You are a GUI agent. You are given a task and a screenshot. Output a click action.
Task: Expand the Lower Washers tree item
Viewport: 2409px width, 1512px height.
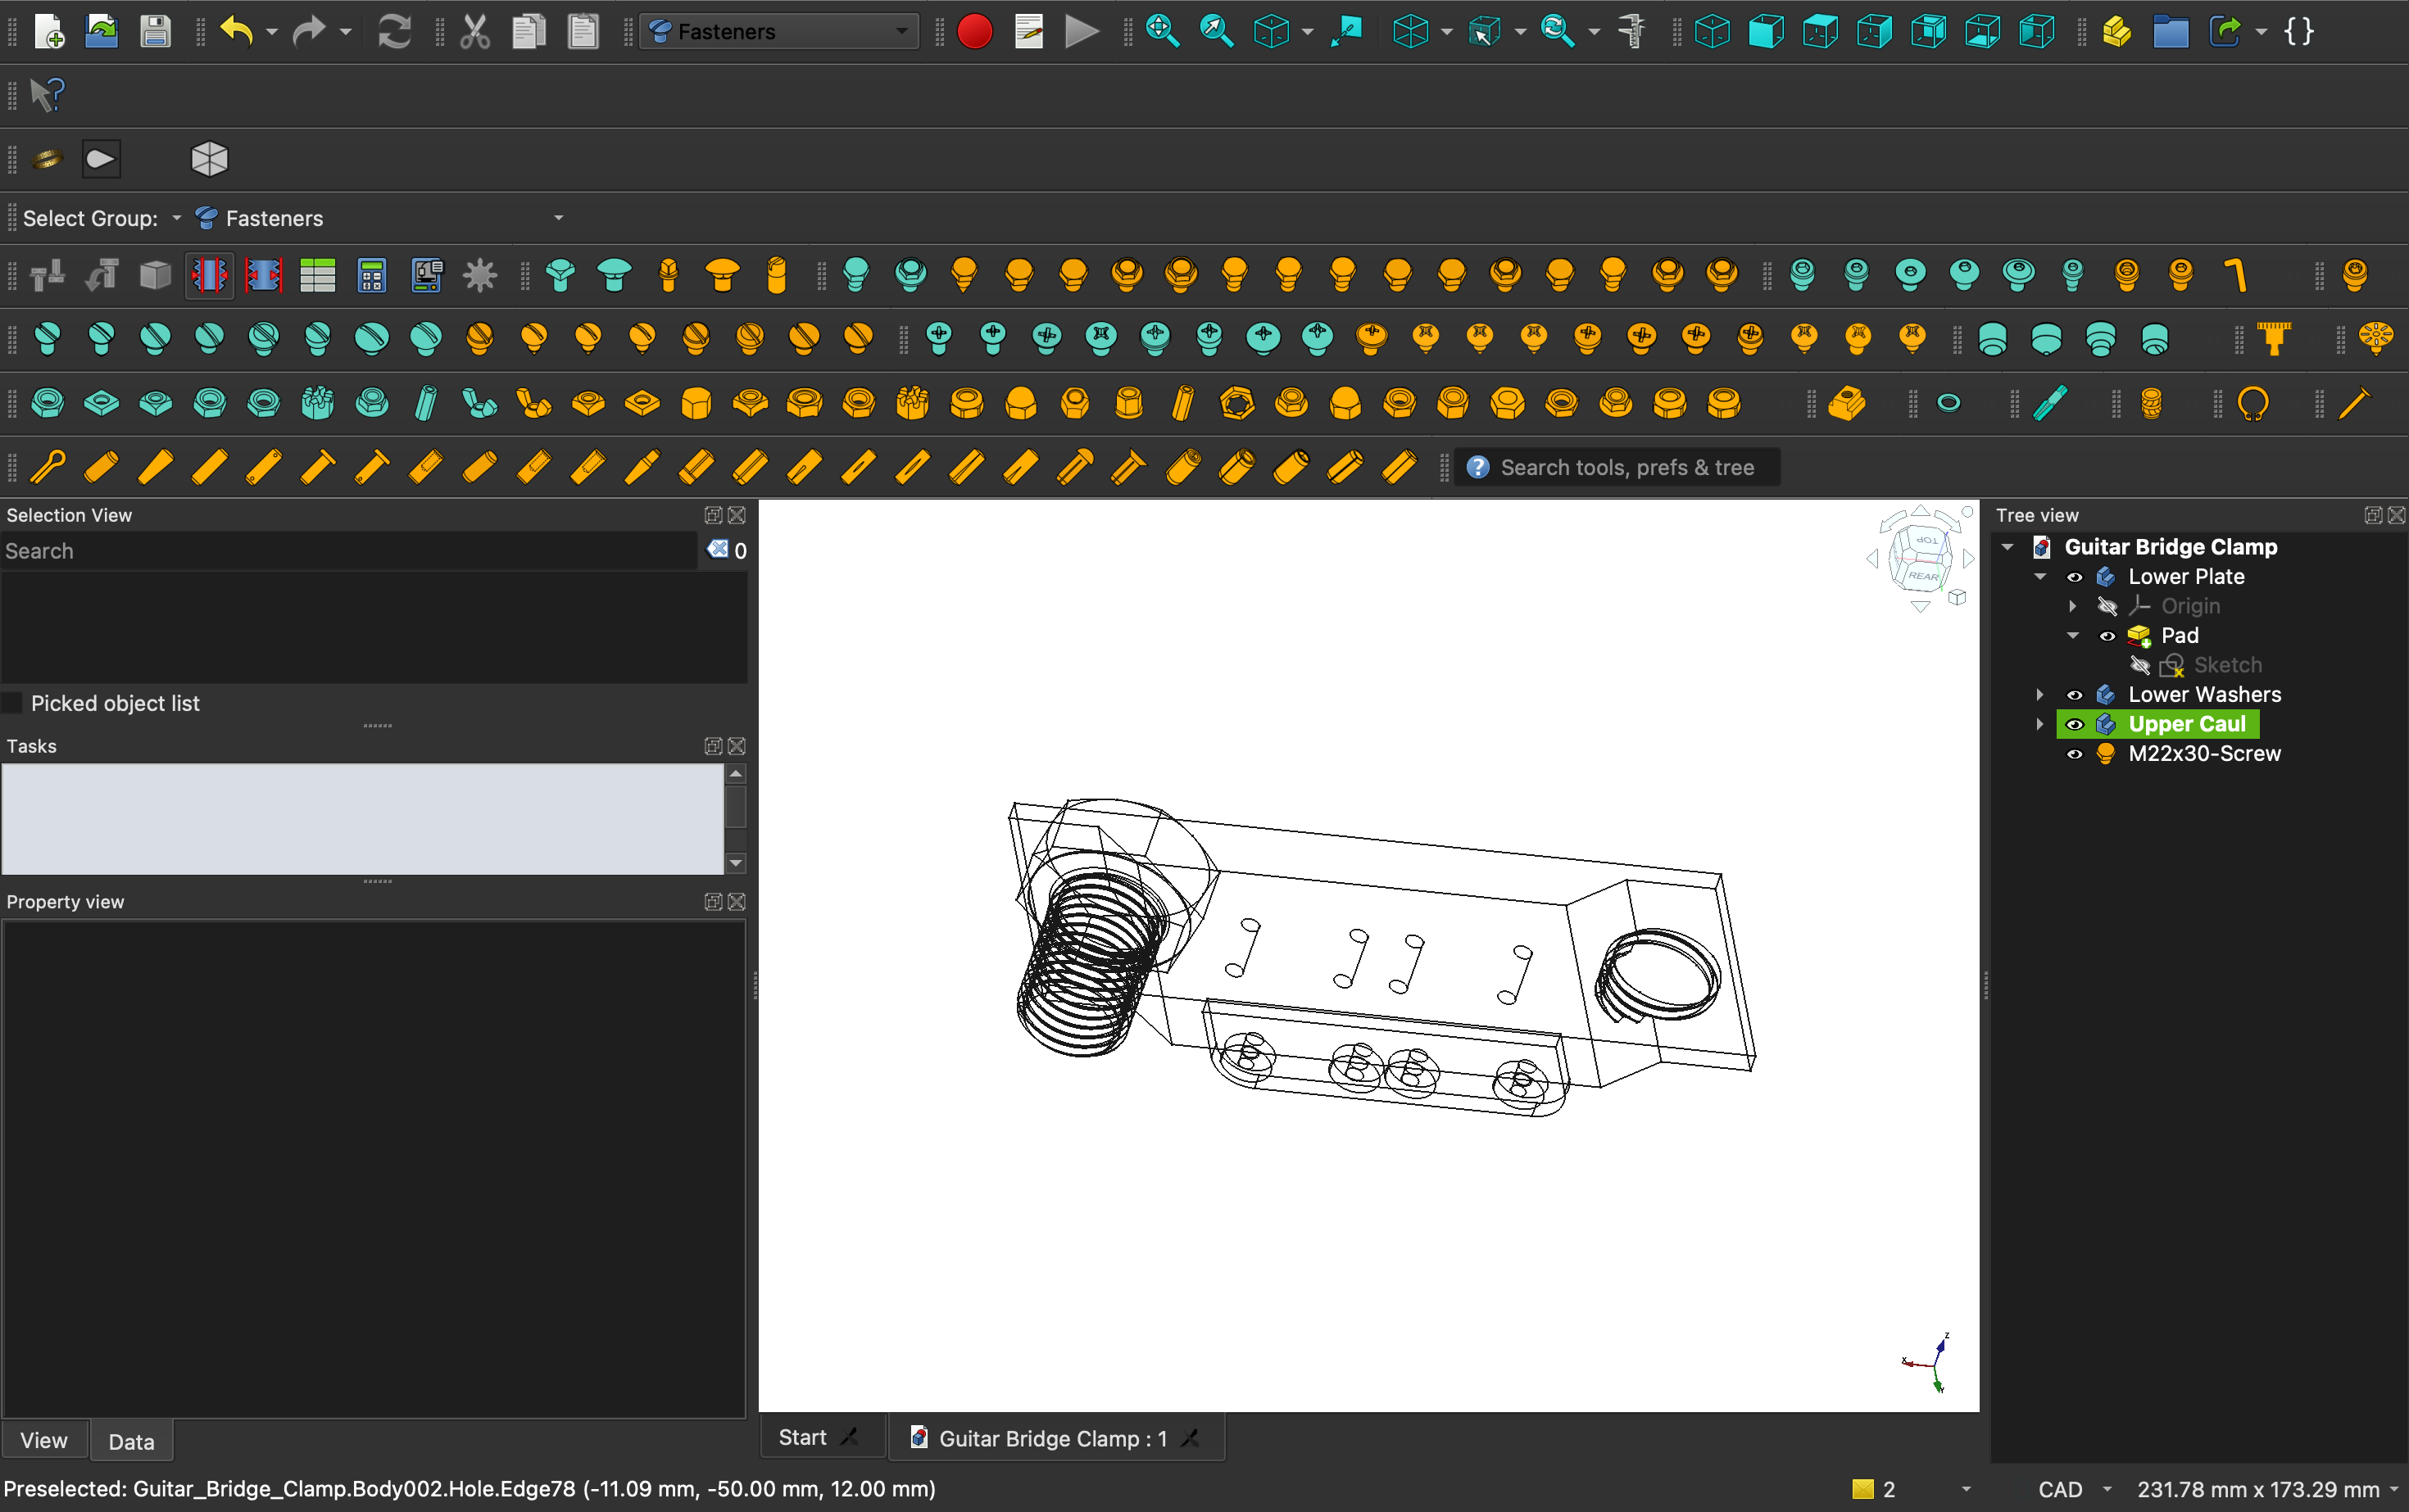pos(2041,694)
